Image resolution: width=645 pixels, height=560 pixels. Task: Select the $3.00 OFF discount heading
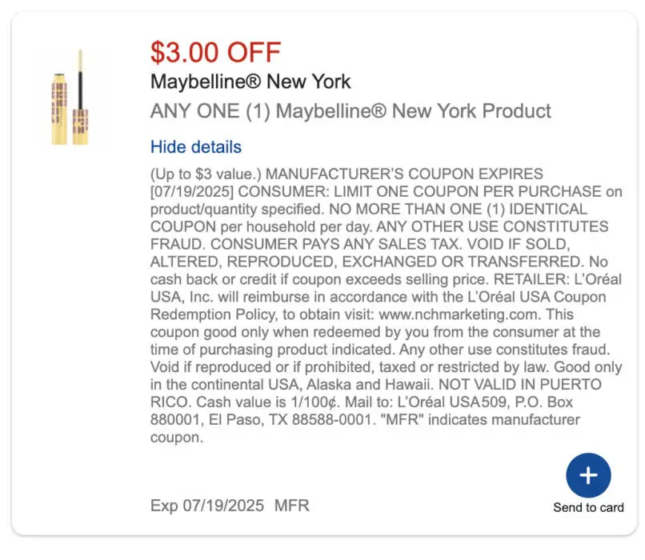213,53
